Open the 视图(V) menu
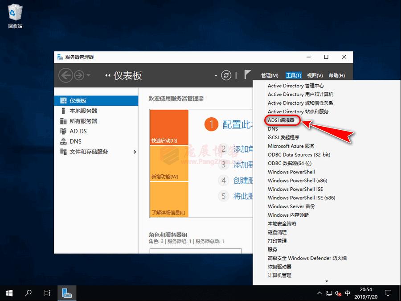401x301 pixels. tap(314, 75)
